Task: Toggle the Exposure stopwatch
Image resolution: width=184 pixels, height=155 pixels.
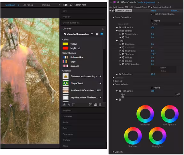Action: tap(123, 44)
